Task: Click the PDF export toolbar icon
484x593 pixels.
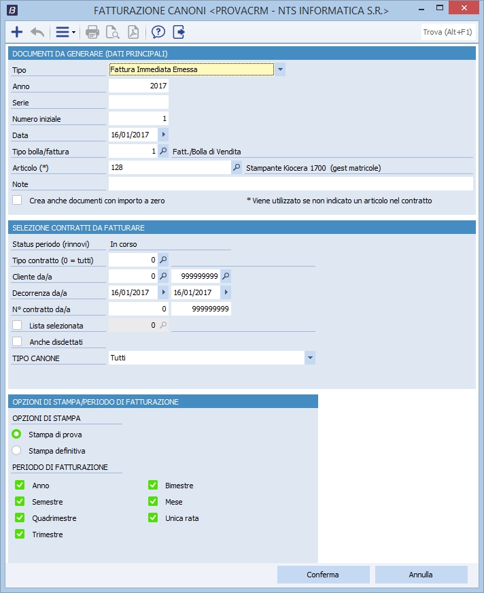Action: click(133, 32)
